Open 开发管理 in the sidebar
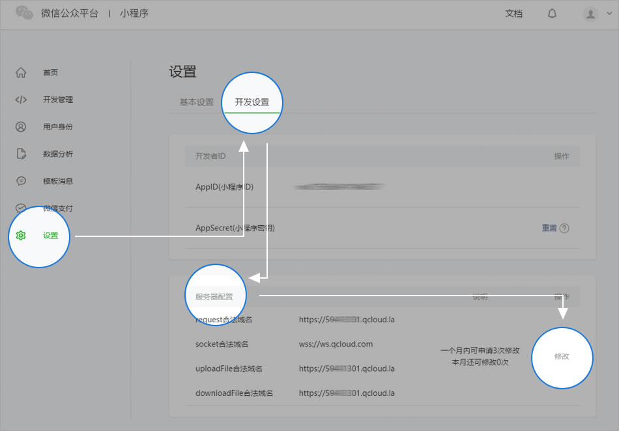 click(x=58, y=100)
